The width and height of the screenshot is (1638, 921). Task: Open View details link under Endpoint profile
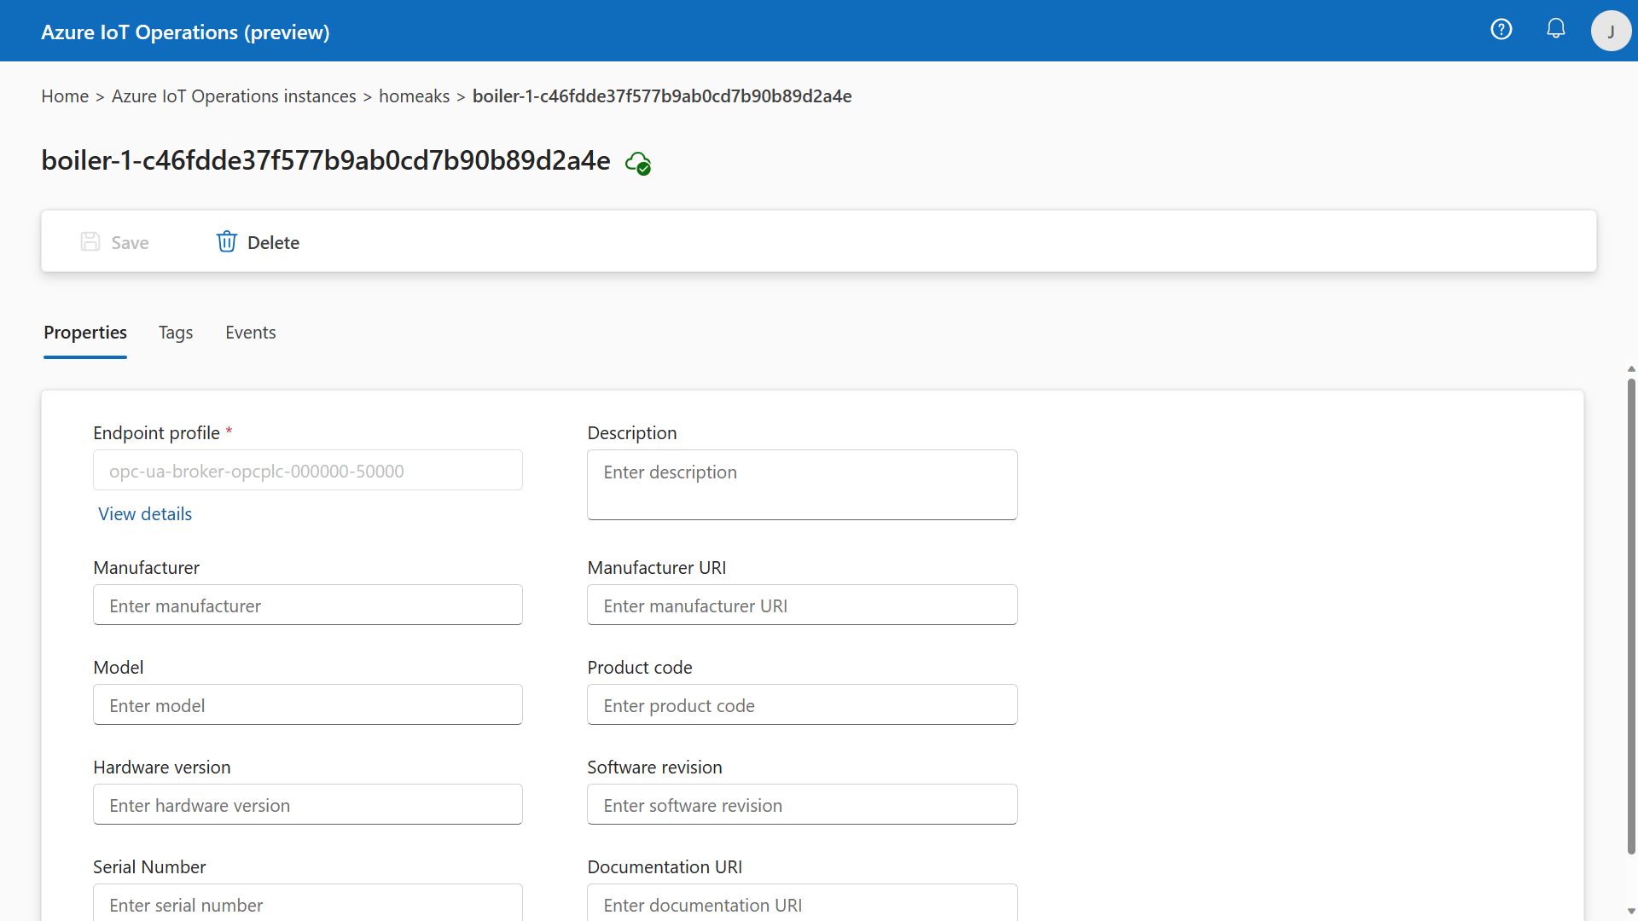coord(145,514)
